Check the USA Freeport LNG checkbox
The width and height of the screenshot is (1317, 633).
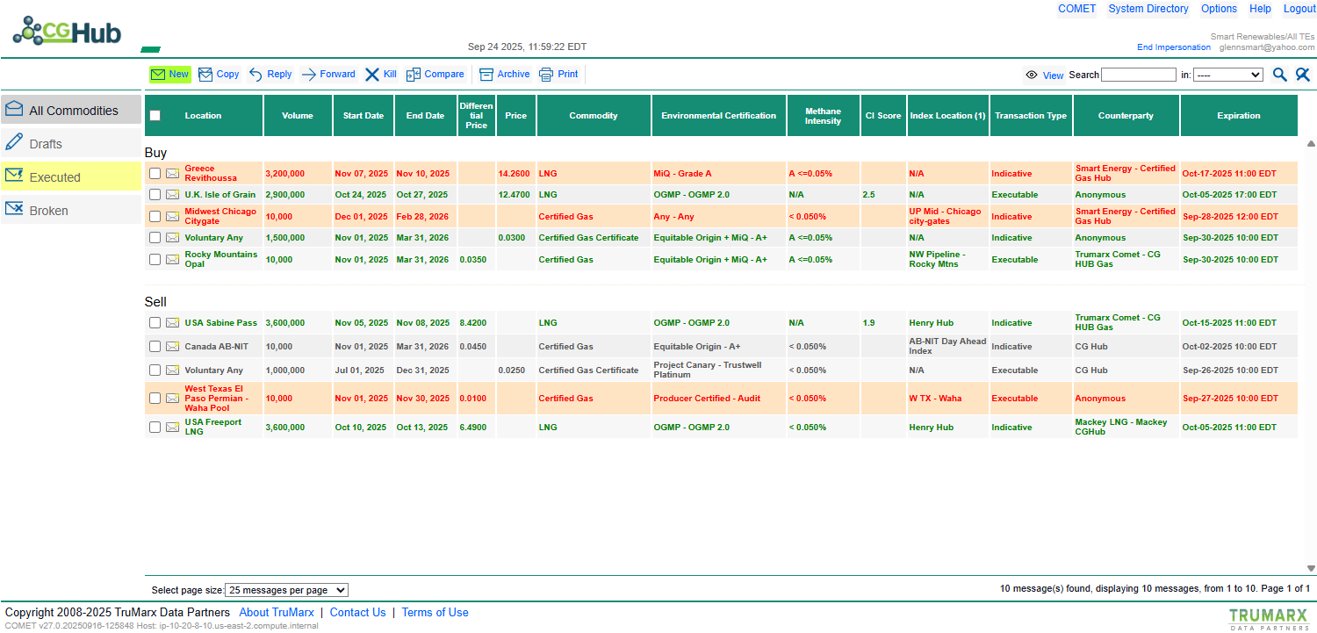point(155,428)
